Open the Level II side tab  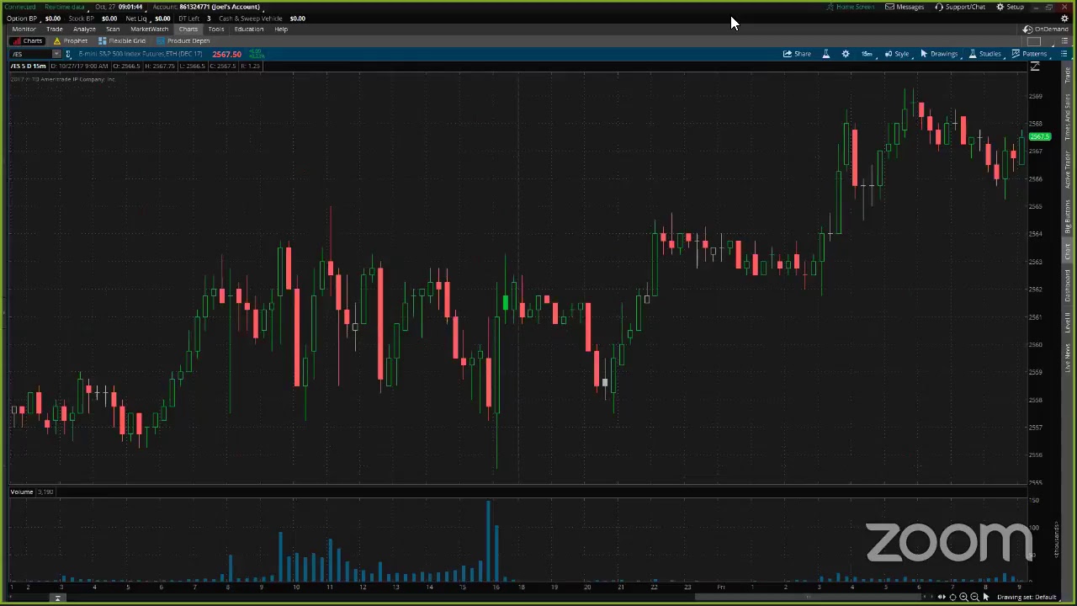(1068, 322)
